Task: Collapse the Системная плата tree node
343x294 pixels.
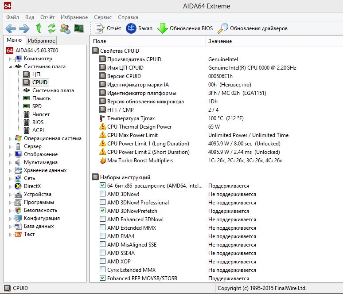Action: [x=10, y=67]
